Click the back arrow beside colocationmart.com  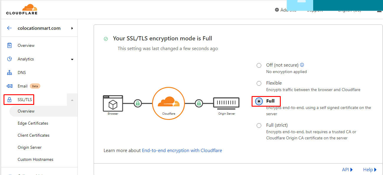click(x=9, y=28)
